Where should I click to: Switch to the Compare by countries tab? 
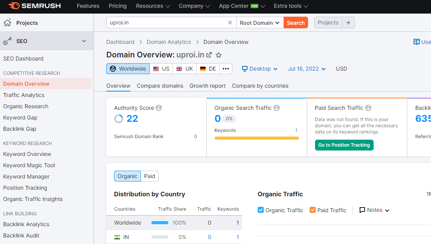260,86
